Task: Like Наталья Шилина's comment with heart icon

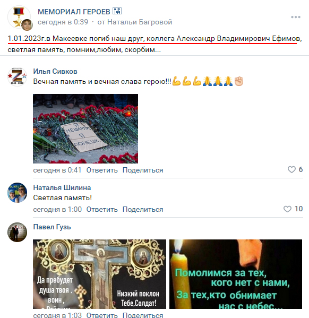Action: click(x=287, y=209)
